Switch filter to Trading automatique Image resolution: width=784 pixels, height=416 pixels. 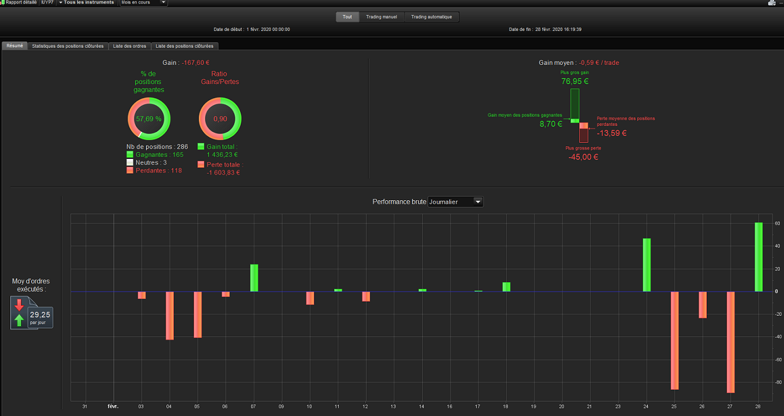click(432, 17)
